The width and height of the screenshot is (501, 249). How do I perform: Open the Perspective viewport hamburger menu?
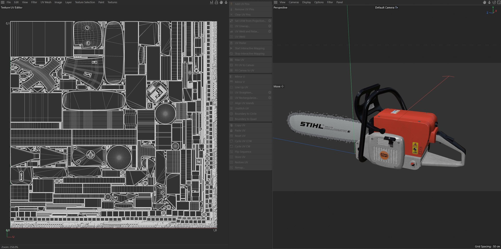pos(276,2)
